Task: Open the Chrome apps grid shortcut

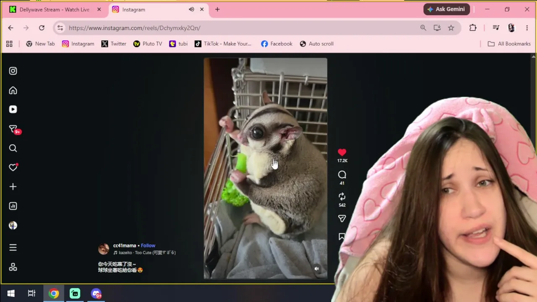Action: [x=9, y=44]
